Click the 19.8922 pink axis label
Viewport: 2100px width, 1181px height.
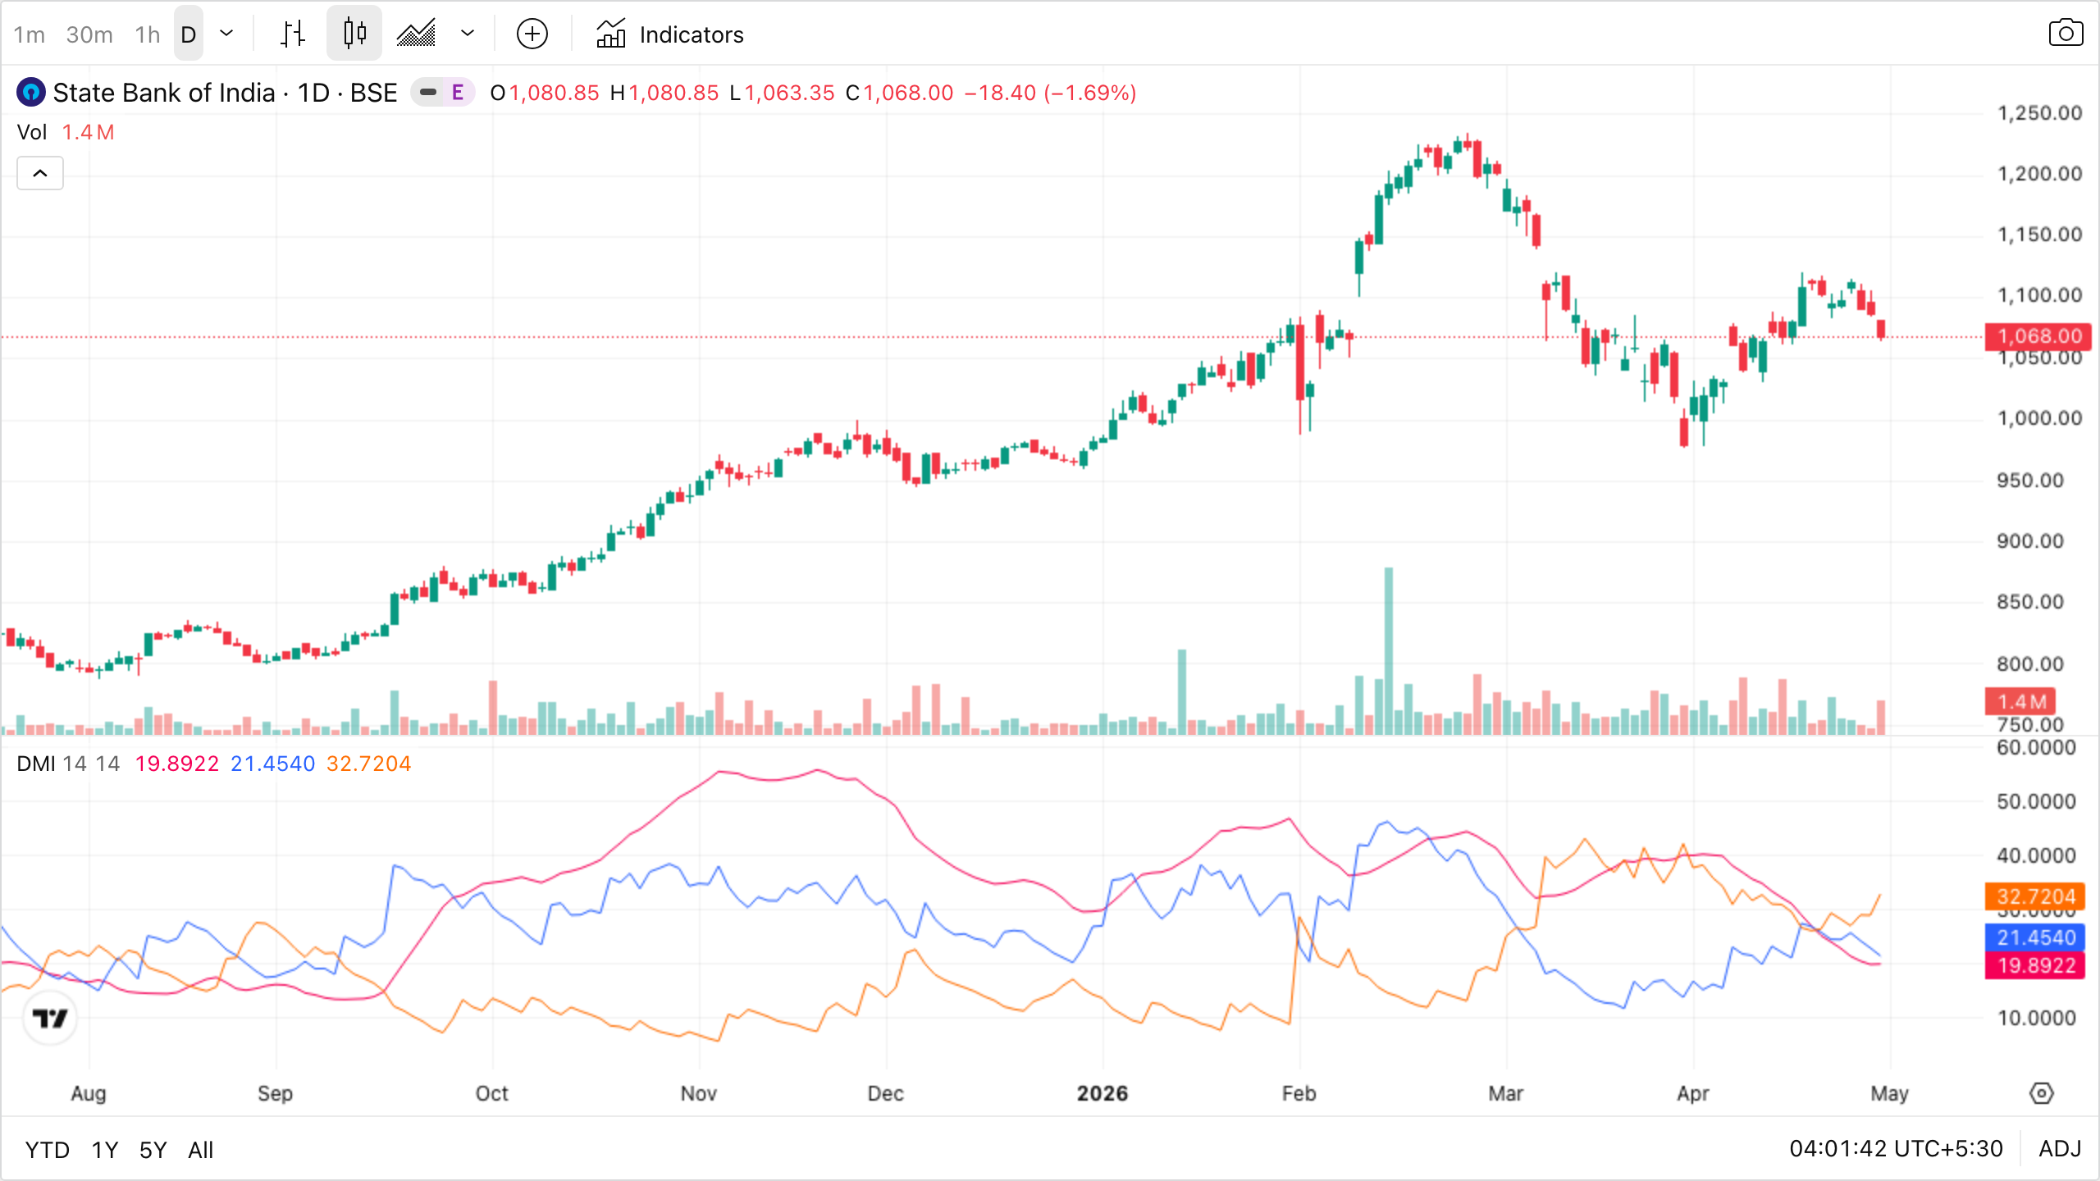coord(2035,965)
